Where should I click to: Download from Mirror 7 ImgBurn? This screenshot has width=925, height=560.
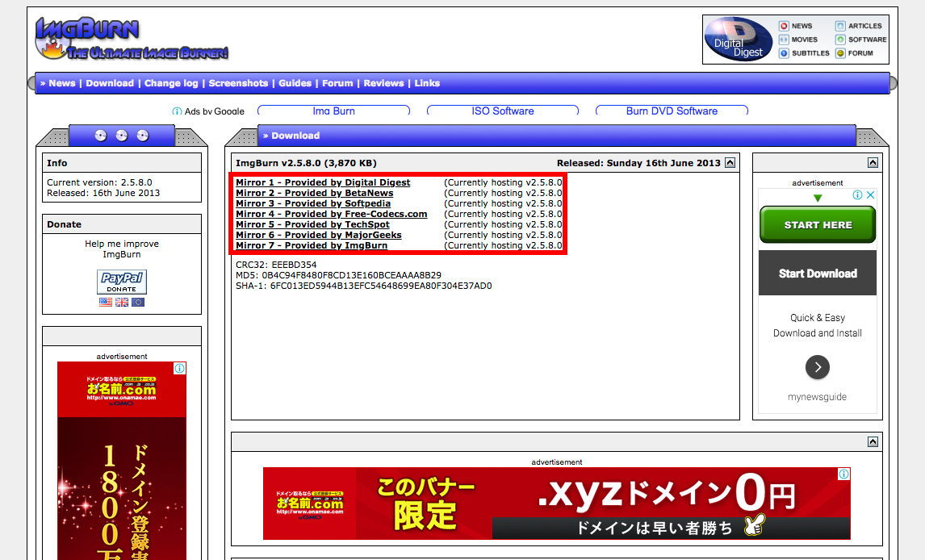point(312,246)
